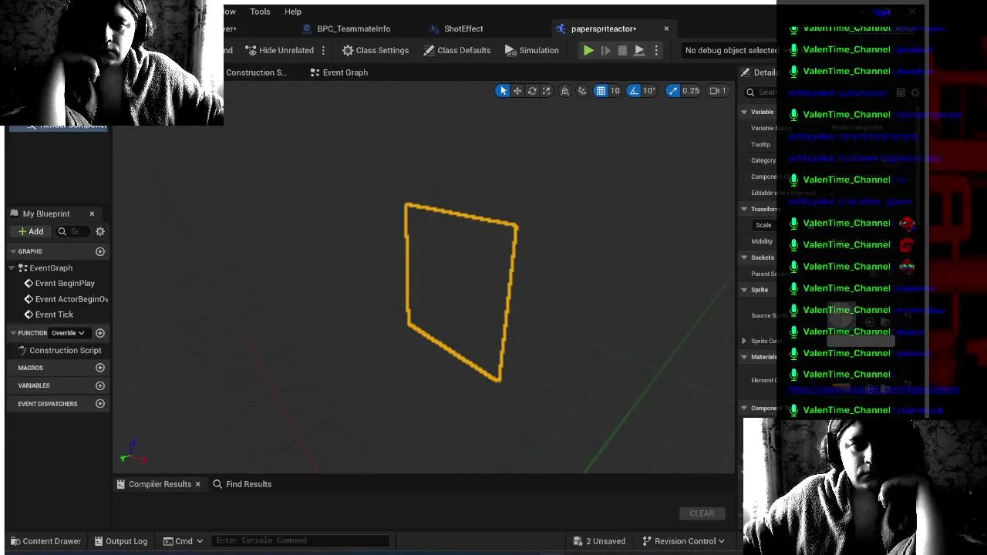987x555 pixels.
Task: Collapse the EventGraph tree node
Action: point(13,268)
